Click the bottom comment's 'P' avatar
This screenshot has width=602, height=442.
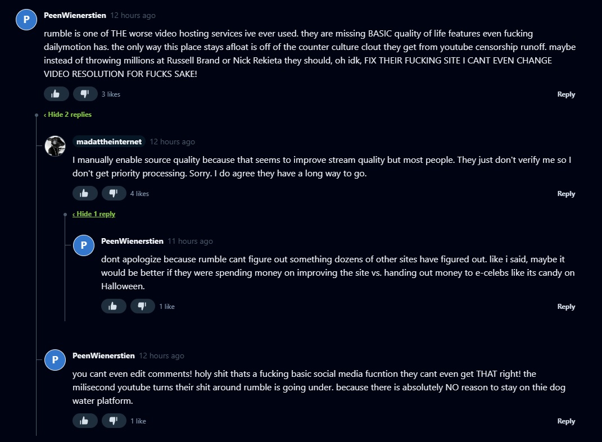55,360
